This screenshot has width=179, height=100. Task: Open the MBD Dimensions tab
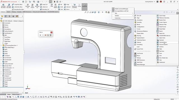tap(27, 12)
